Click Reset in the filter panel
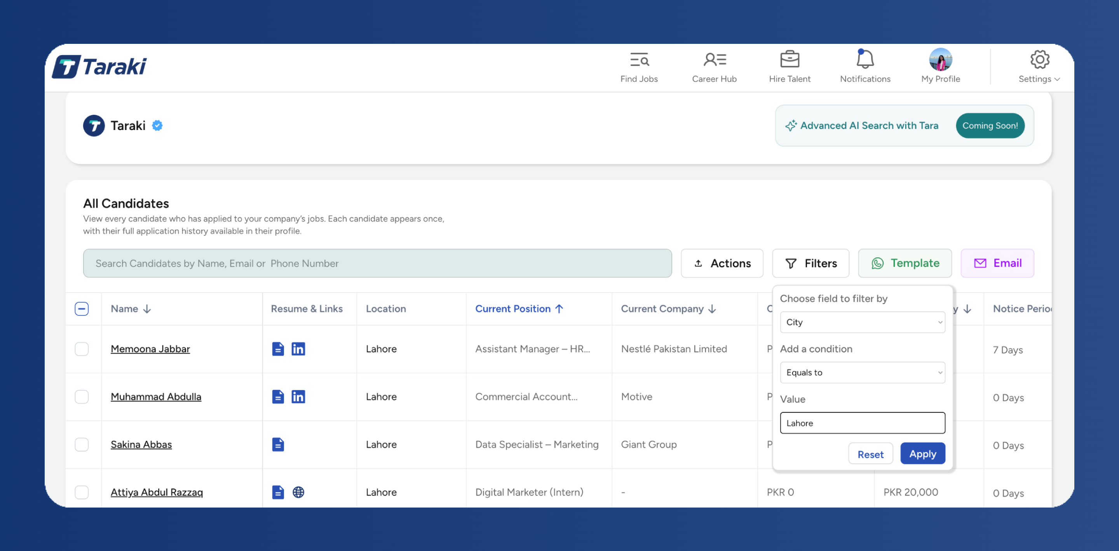Screen dimensions: 1119x551 (870, 454)
